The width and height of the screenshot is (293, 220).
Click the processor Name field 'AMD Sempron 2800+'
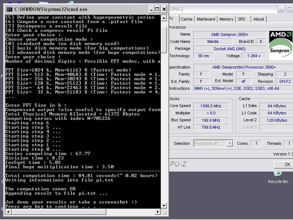click(230, 34)
